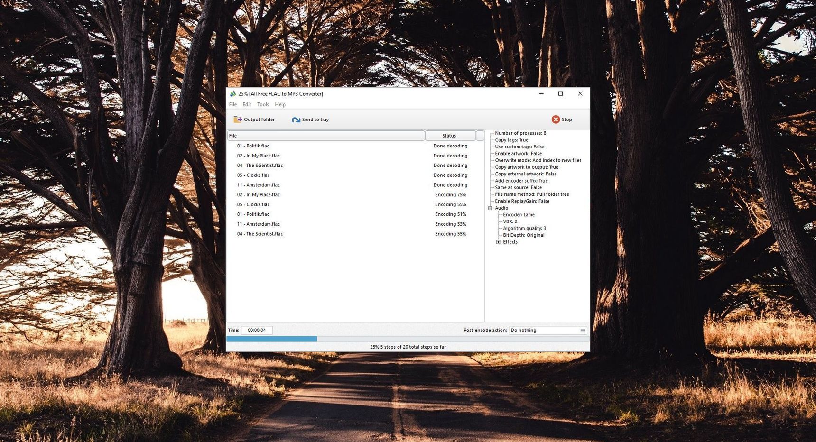This screenshot has height=442, width=816.
Task: Click File name method: Full folder tree
Action: 532,194
